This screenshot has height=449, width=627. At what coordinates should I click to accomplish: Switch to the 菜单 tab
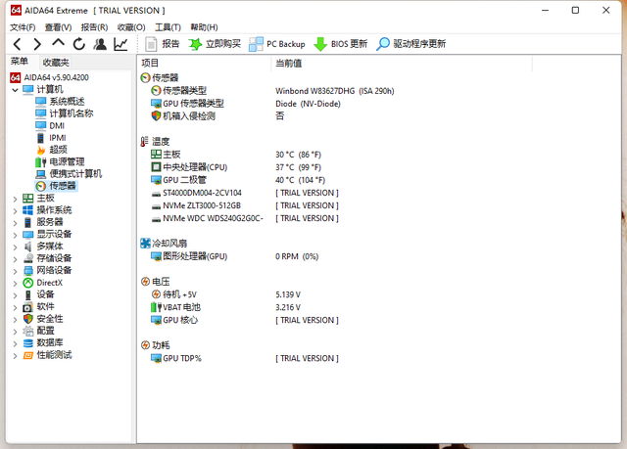[x=20, y=62]
